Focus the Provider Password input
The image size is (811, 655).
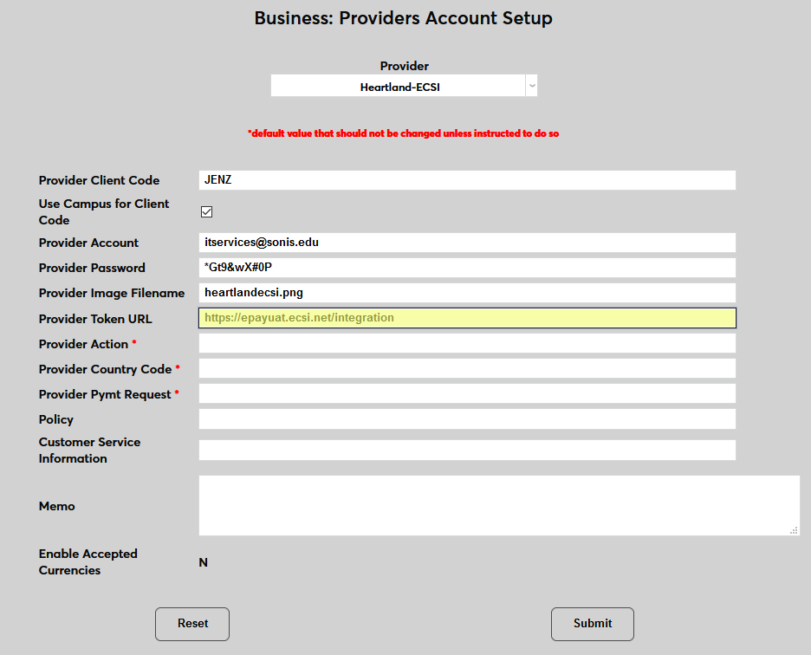click(x=467, y=268)
